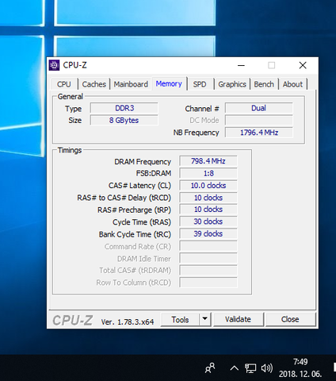Click the empty Row To Column field
The image size is (336, 381).
[208, 283]
